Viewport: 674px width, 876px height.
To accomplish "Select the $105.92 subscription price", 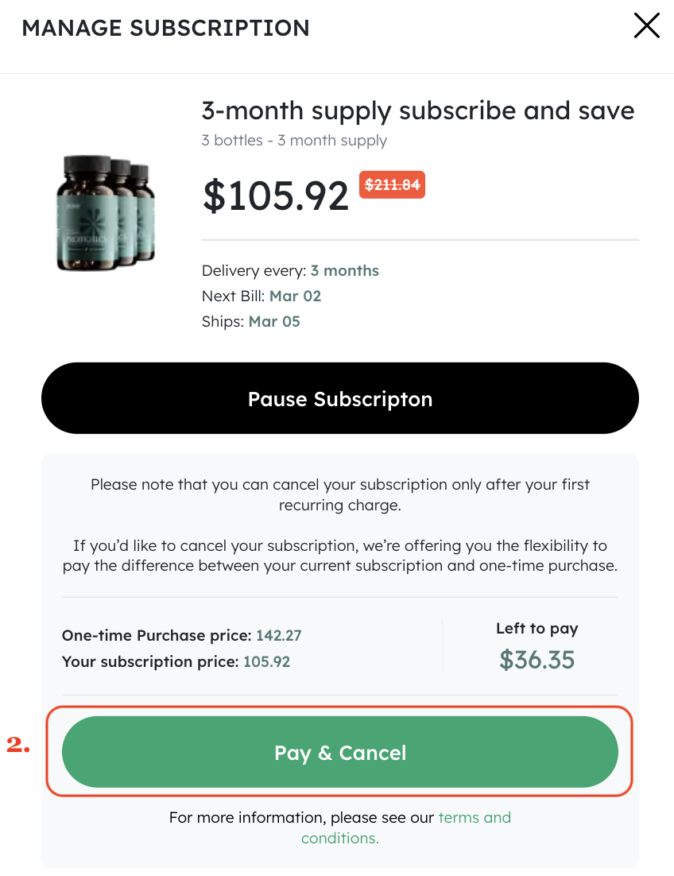I will pyautogui.click(x=276, y=196).
